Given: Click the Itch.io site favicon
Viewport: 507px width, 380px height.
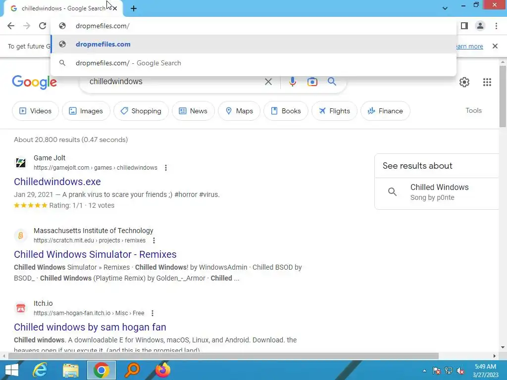Looking at the screenshot, I should [21, 308].
